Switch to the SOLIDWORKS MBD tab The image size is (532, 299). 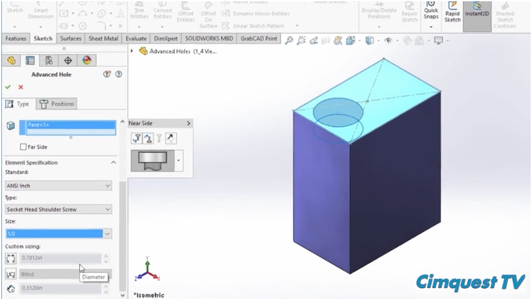(x=209, y=39)
